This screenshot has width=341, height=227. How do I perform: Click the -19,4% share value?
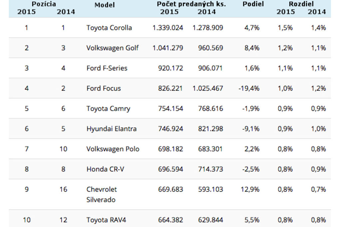tap(249, 89)
